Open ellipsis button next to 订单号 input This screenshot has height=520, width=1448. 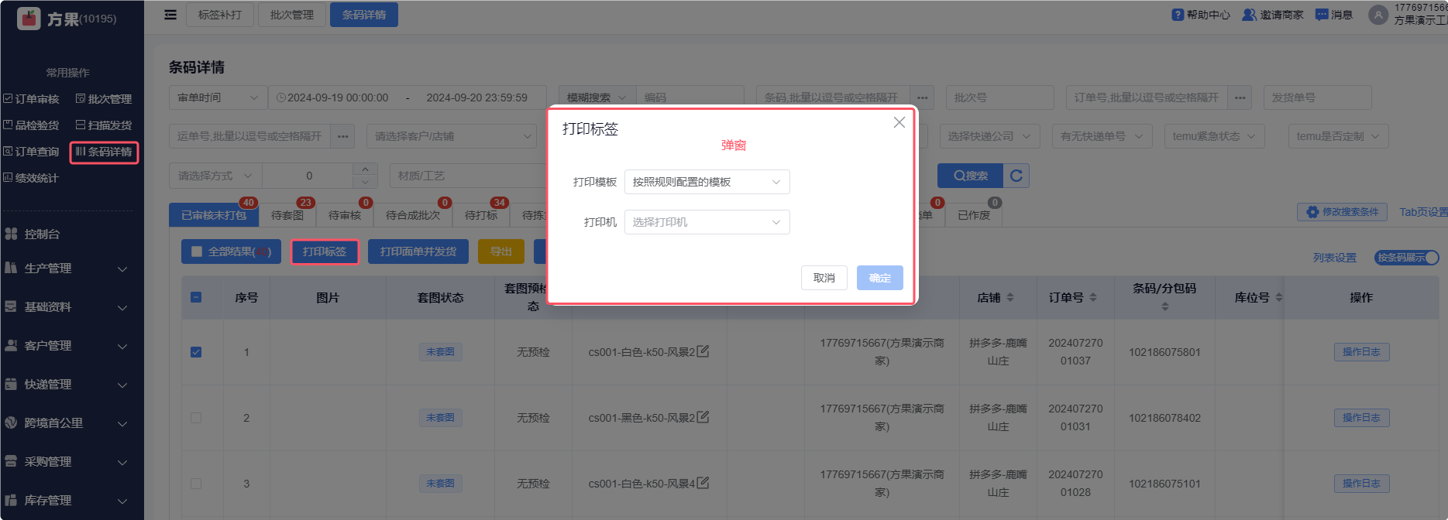[1240, 97]
